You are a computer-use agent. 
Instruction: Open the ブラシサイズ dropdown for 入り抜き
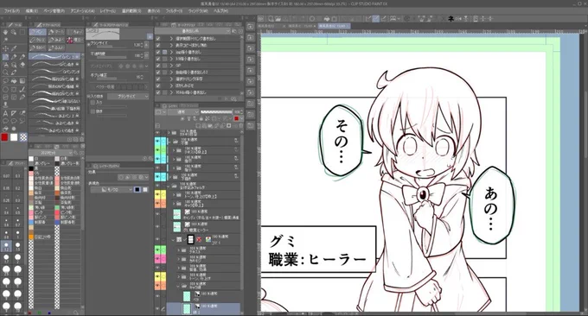(x=128, y=96)
